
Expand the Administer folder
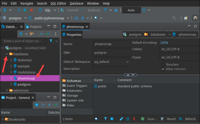click(7, 90)
